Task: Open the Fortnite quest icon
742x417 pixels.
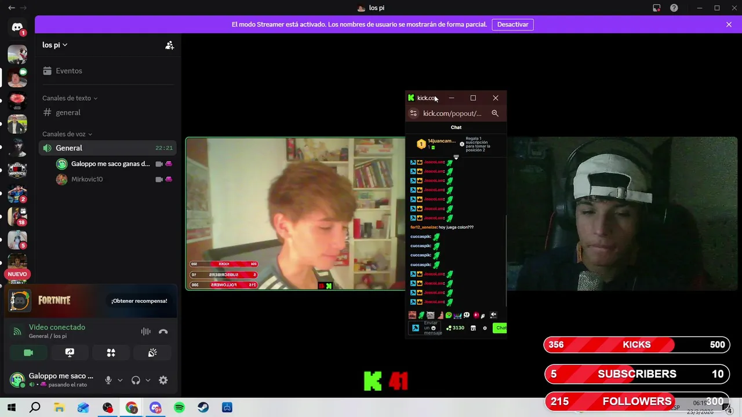Action: tap(20, 301)
